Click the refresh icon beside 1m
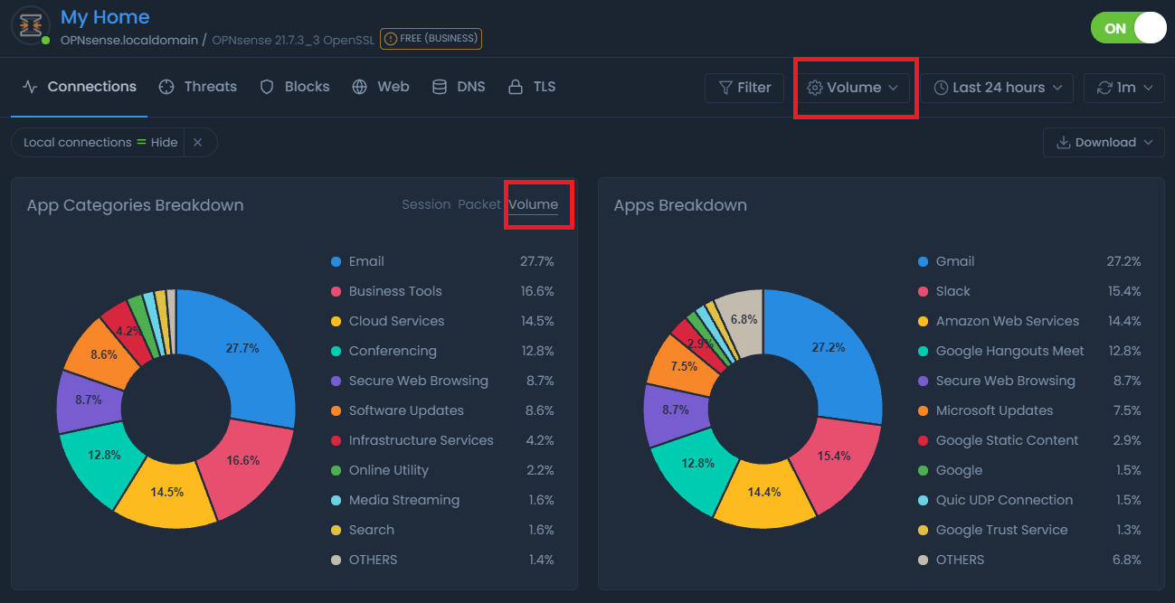 pyautogui.click(x=1104, y=88)
